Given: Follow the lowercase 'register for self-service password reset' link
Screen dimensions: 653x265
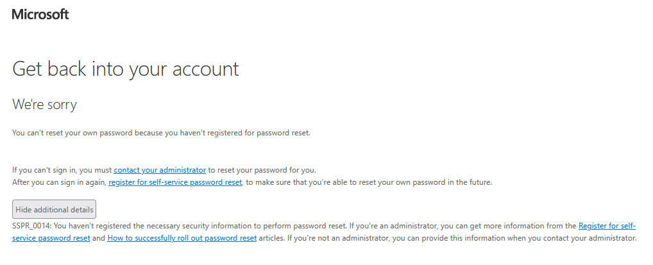Looking at the screenshot, I should (175, 182).
